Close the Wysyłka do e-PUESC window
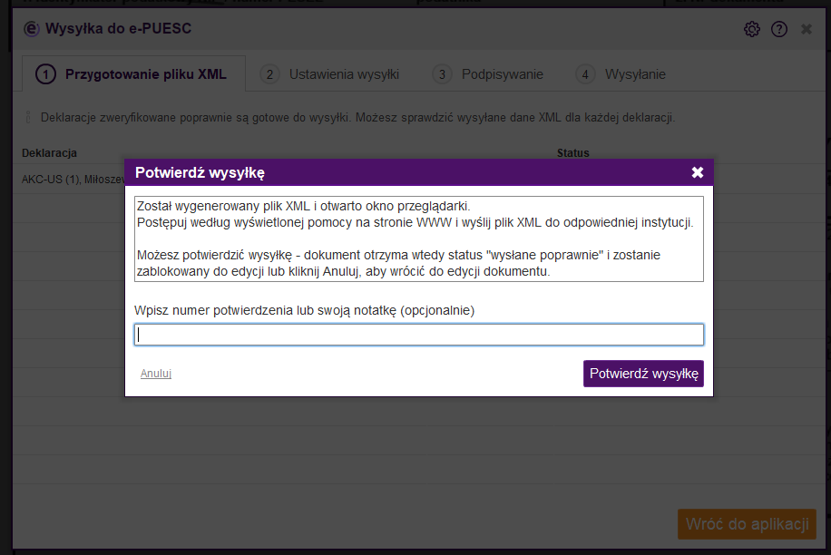This screenshot has width=831, height=555. [807, 29]
